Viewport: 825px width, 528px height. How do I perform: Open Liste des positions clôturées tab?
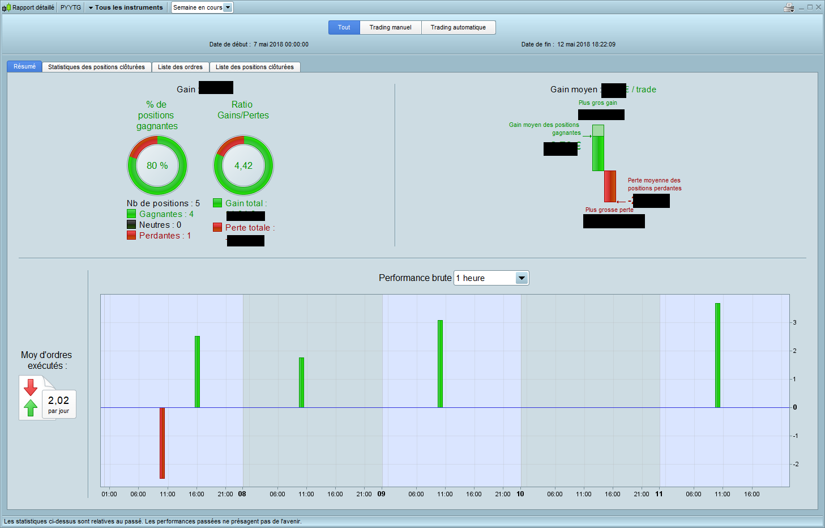click(255, 67)
